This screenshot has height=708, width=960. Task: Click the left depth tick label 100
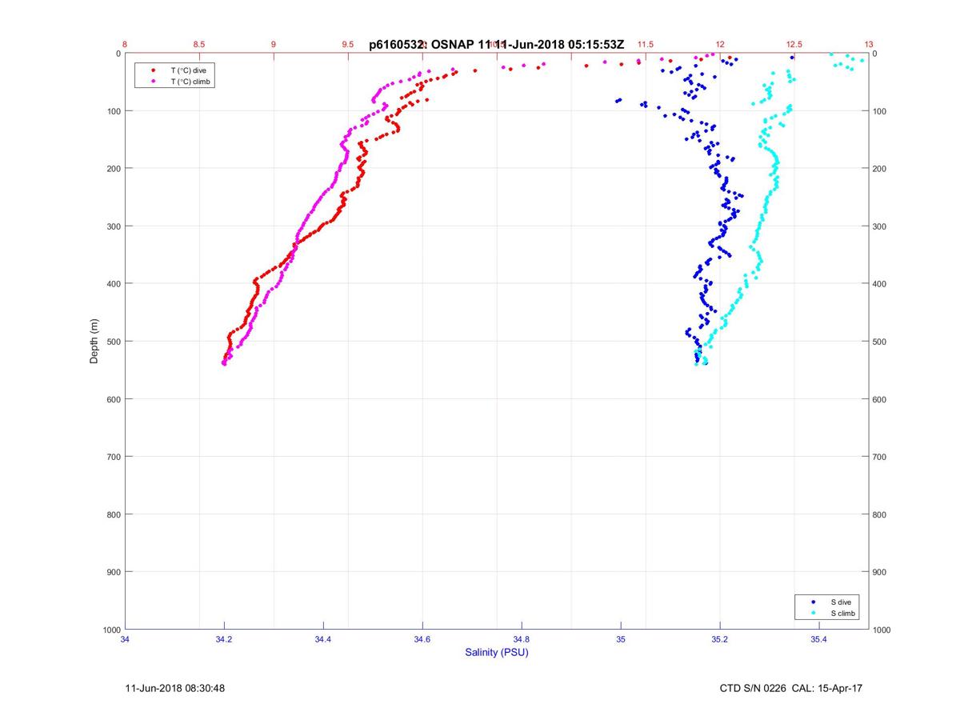coord(113,111)
